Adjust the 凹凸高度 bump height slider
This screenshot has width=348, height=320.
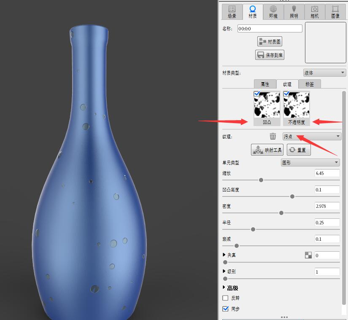point(292,196)
